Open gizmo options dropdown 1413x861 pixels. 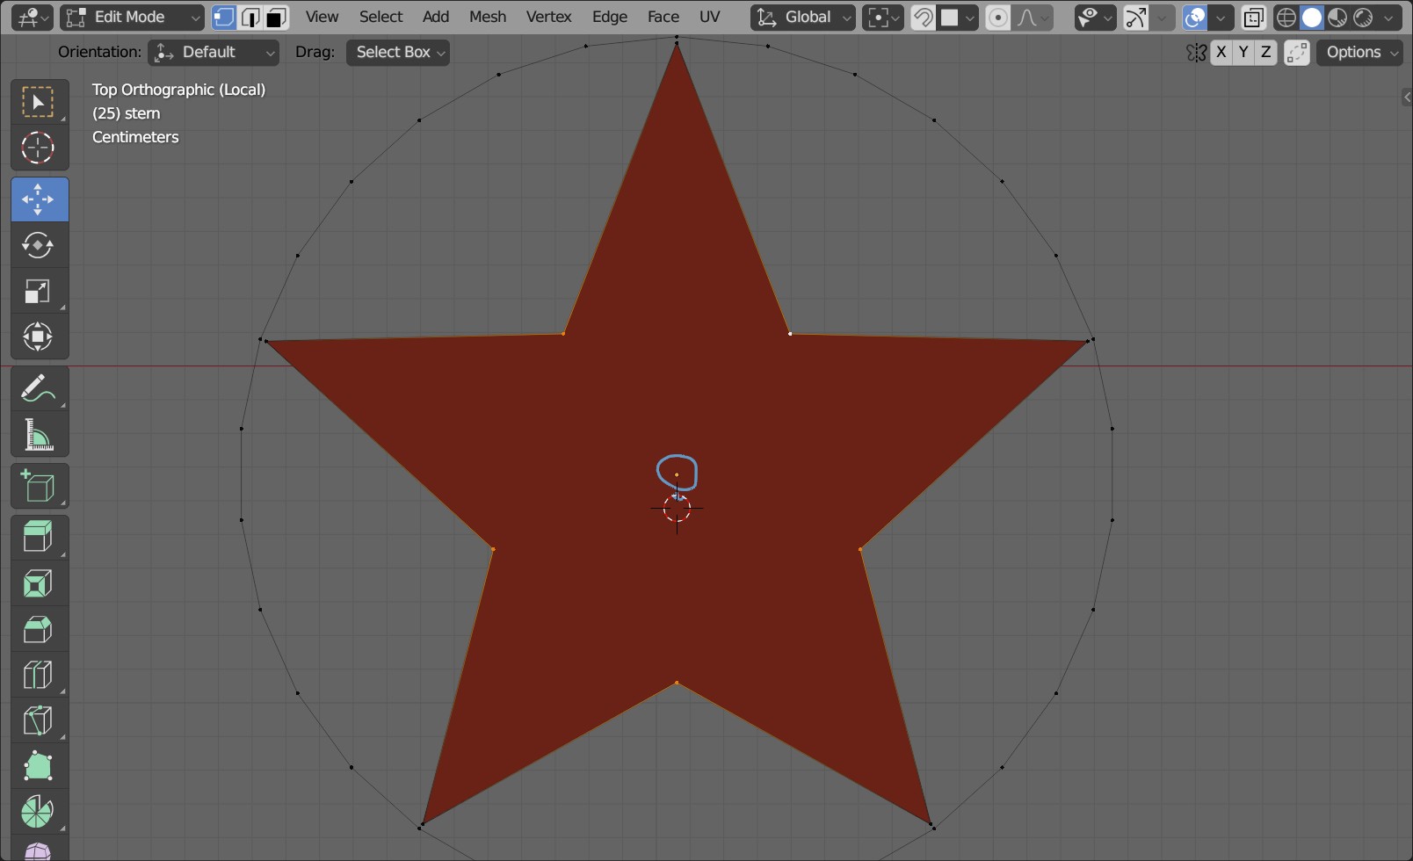click(x=1162, y=17)
